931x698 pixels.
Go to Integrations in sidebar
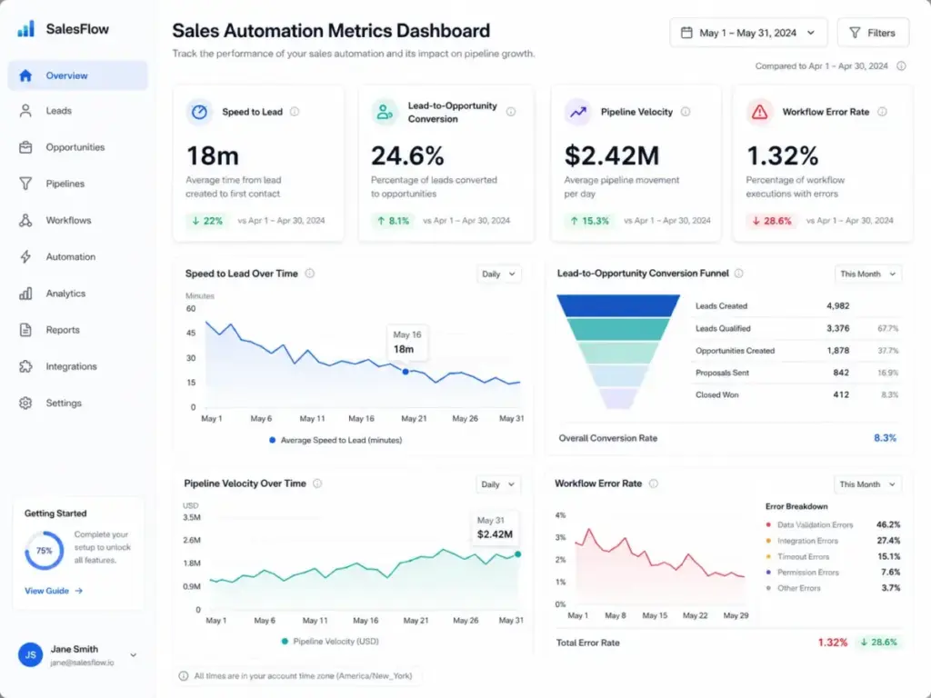[x=78, y=366]
